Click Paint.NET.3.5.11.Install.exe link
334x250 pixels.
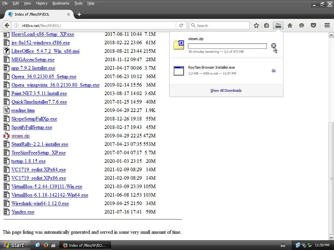click(x=39, y=93)
